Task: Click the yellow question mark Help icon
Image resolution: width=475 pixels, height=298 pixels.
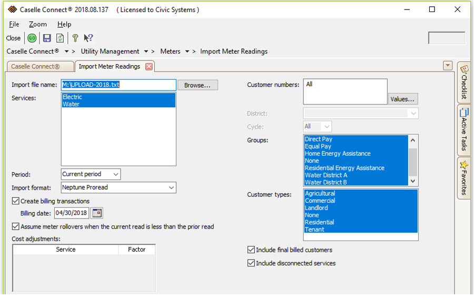Action: (x=75, y=38)
